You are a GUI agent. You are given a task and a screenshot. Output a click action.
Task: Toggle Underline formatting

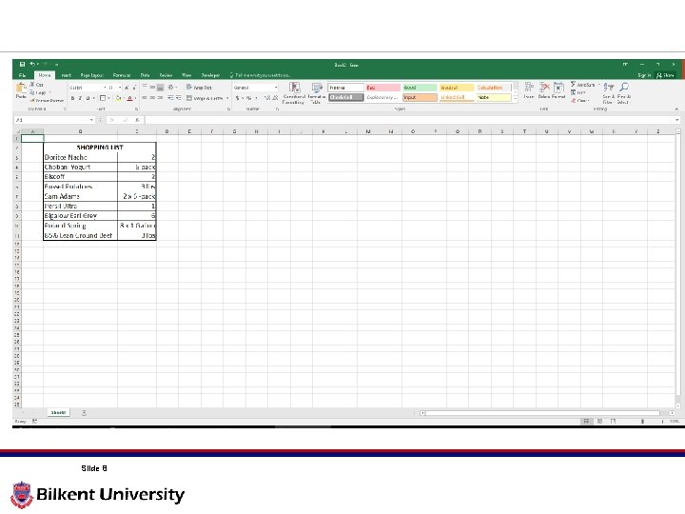[x=88, y=98]
